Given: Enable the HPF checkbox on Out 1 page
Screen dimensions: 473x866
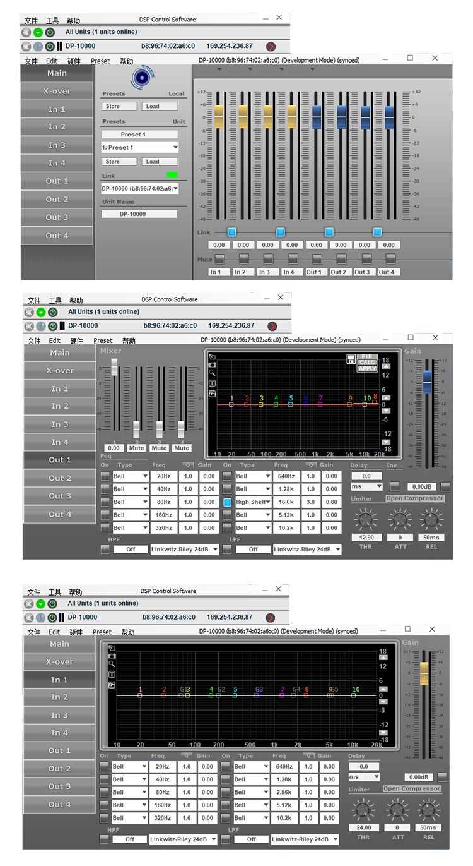Looking at the screenshot, I should (x=105, y=550).
